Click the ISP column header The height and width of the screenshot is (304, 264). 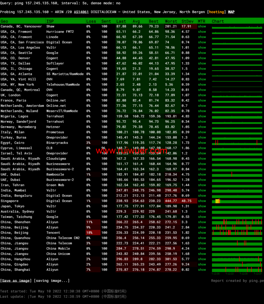pos(50,21)
